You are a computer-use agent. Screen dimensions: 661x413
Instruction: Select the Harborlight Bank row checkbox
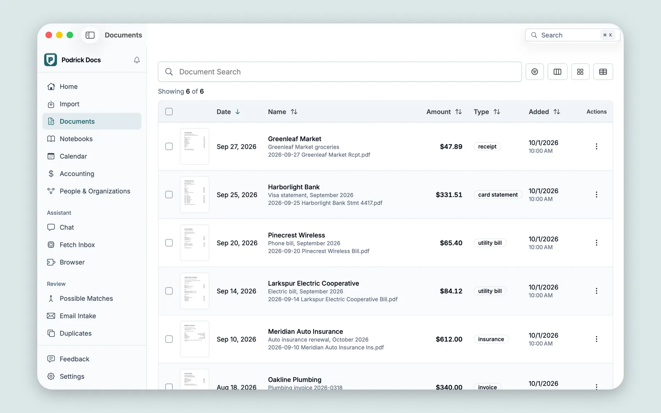coord(169,195)
